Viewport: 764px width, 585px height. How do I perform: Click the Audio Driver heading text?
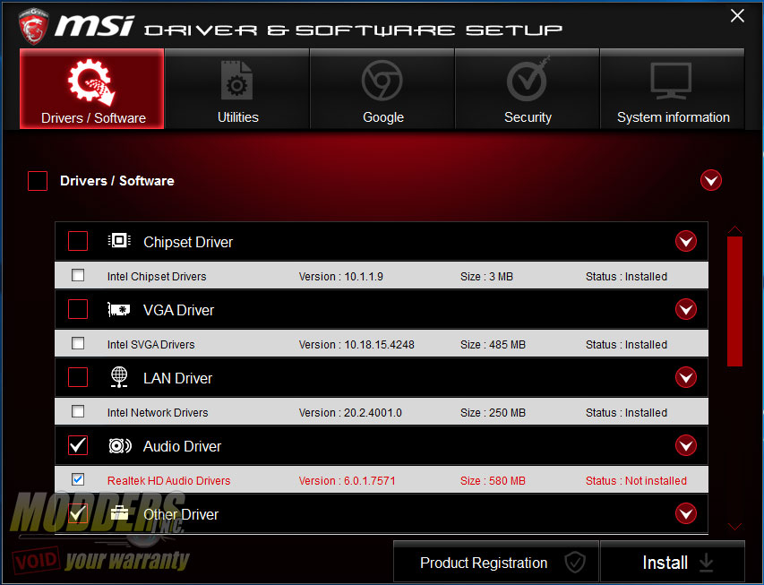(x=182, y=446)
